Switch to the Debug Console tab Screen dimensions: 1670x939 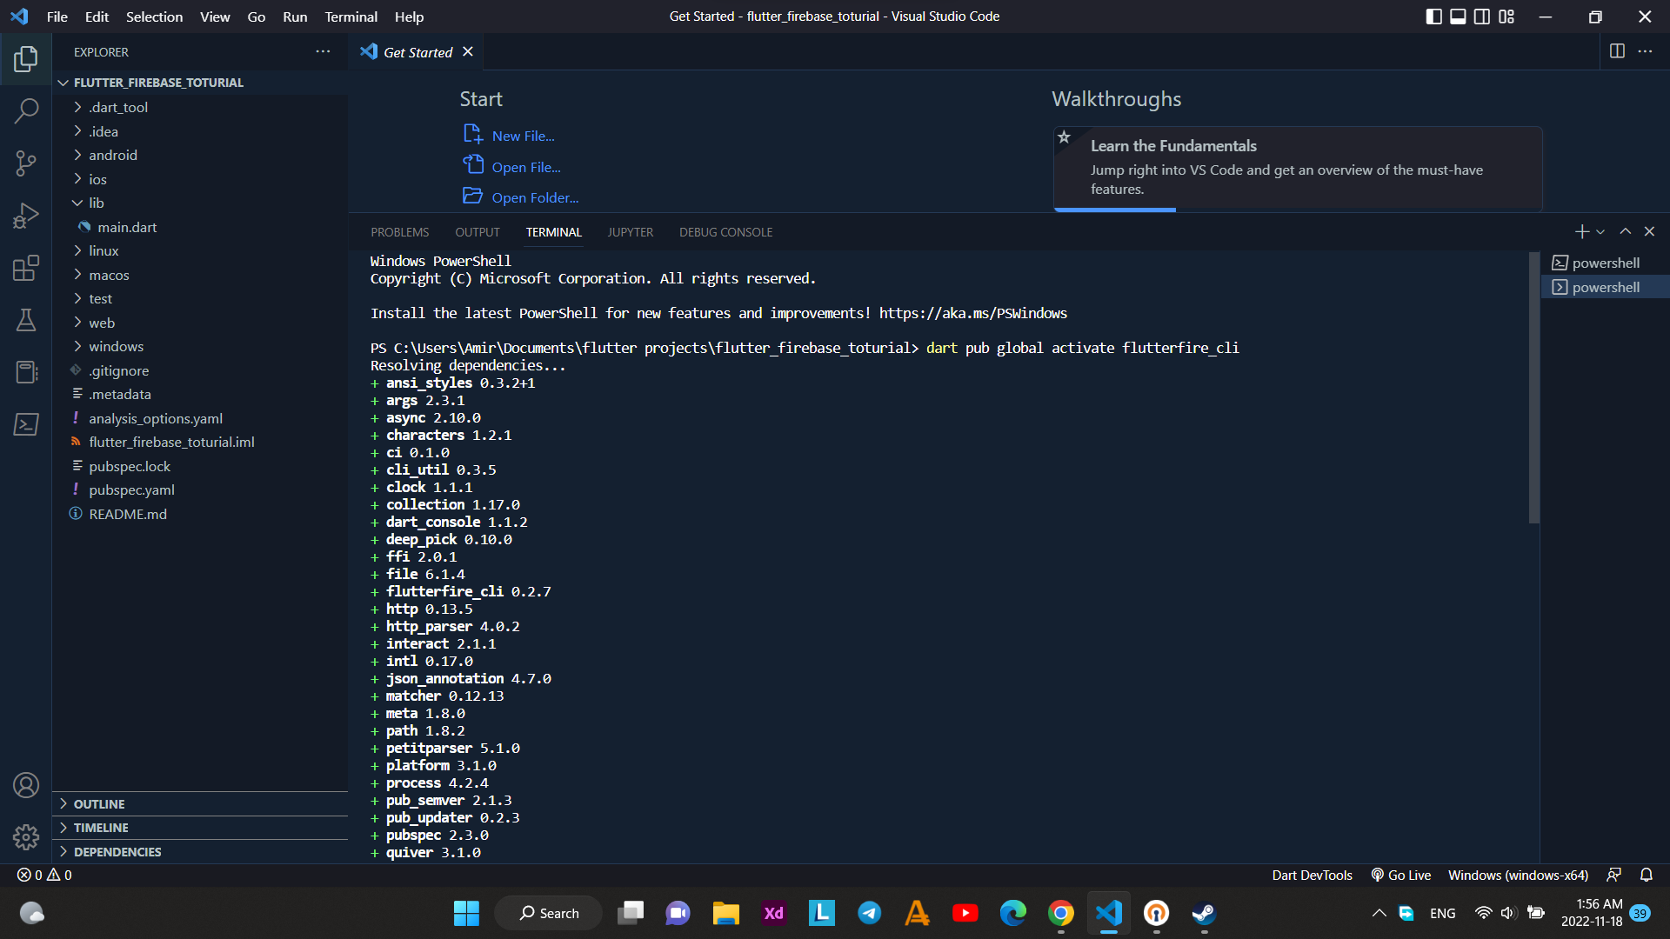(725, 232)
